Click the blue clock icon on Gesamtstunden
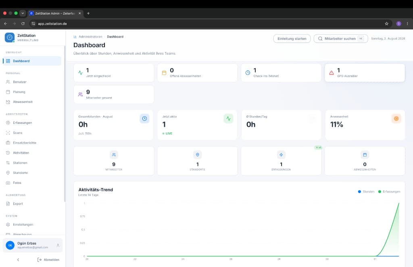This screenshot has width=413, height=267. [x=144, y=119]
